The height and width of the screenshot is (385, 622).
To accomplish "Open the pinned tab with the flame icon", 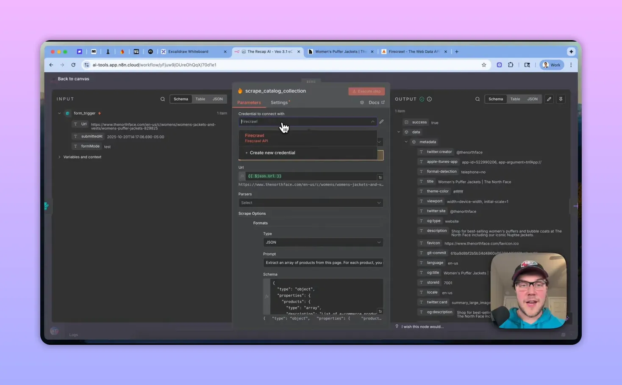I will coord(122,52).
